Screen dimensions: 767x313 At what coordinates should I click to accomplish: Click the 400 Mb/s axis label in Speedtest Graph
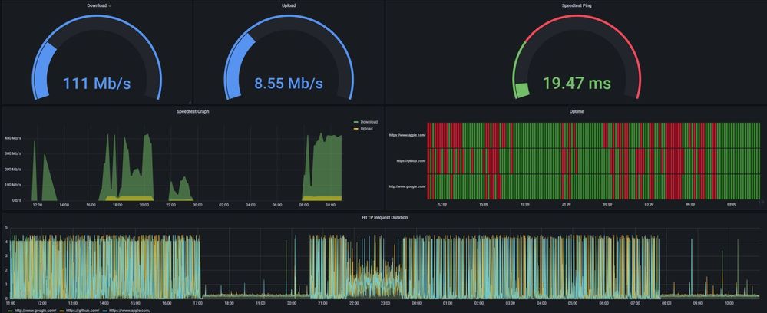coord(14,138)
